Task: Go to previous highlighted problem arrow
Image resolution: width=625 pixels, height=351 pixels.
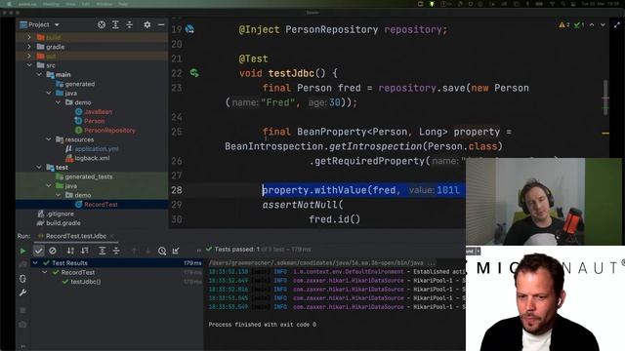Action: tap(592, 24)
